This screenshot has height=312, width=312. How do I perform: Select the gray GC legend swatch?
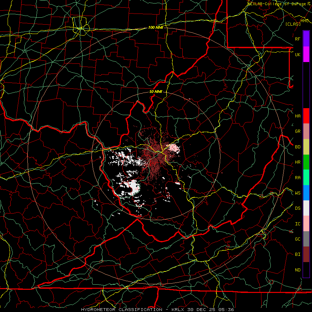[306, 239]
